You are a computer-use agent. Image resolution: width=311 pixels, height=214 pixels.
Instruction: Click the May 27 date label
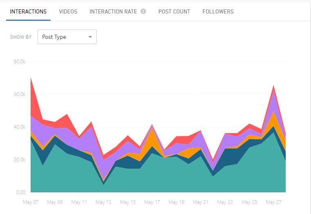273,202
